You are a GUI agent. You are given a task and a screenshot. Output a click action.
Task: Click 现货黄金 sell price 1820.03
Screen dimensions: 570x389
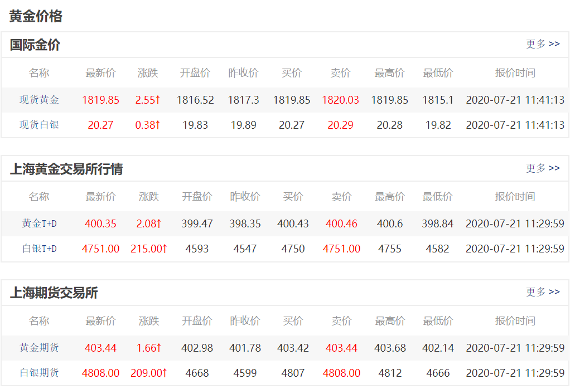340,100
